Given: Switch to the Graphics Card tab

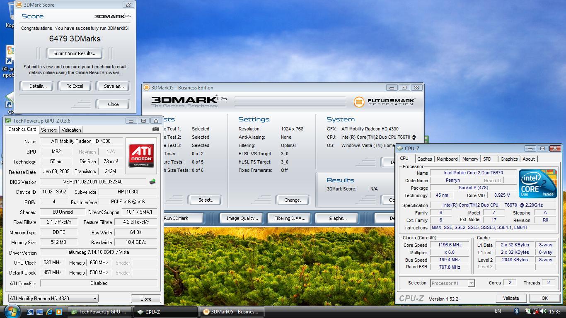Looking at the screenshot, I should 22,129.
